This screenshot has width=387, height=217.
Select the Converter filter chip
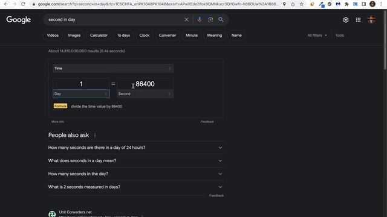(167, 36)
